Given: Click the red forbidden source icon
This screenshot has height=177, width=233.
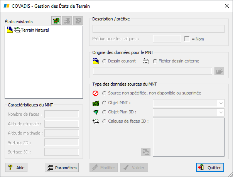Looking at the screenshot, I should click(x=96, y=93).
